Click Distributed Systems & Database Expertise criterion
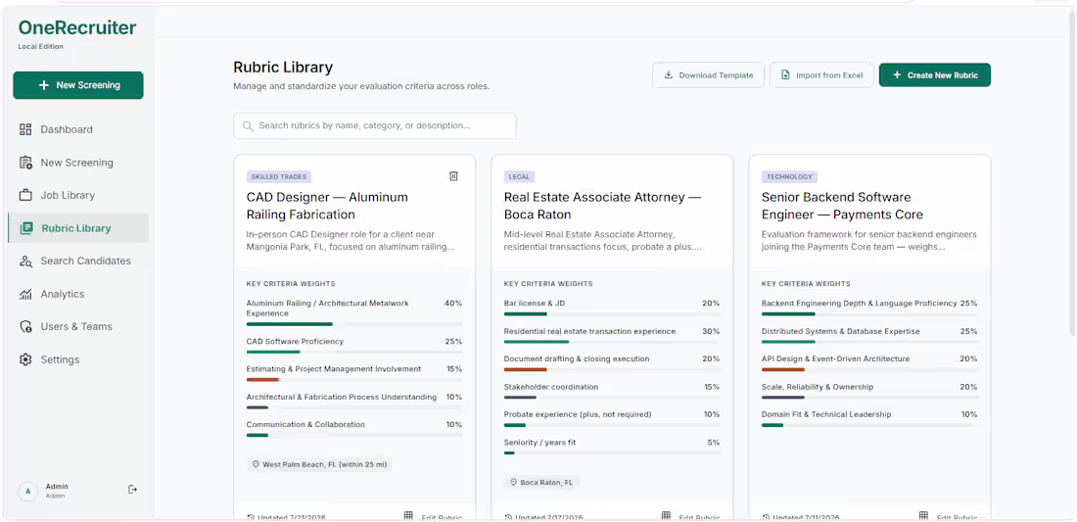1077x522 pixels. pos(840,331)
